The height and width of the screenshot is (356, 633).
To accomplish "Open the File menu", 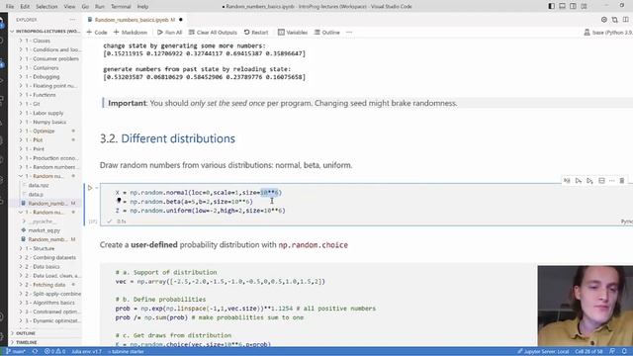I will click(x=10, y=7).
